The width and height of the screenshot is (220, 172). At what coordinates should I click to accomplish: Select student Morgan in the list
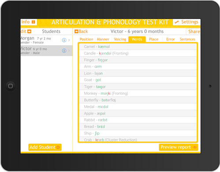[46, 40]
